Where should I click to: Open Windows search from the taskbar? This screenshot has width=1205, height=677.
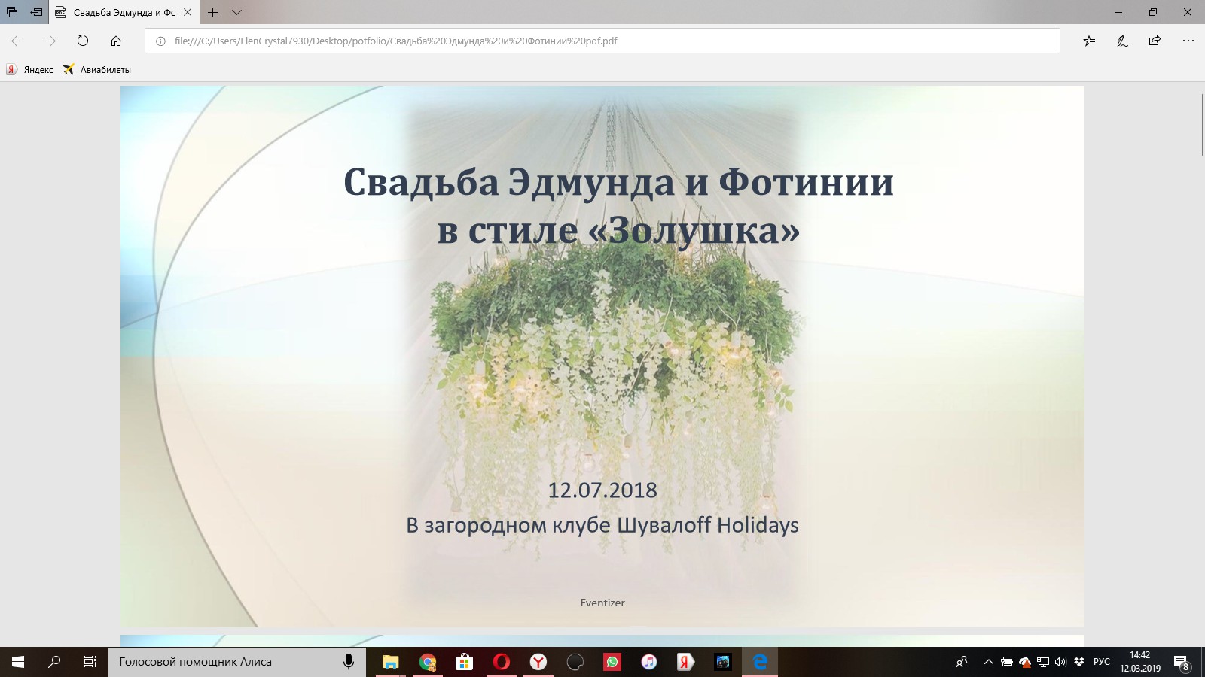pyautogui.click(x=54, y=662)
